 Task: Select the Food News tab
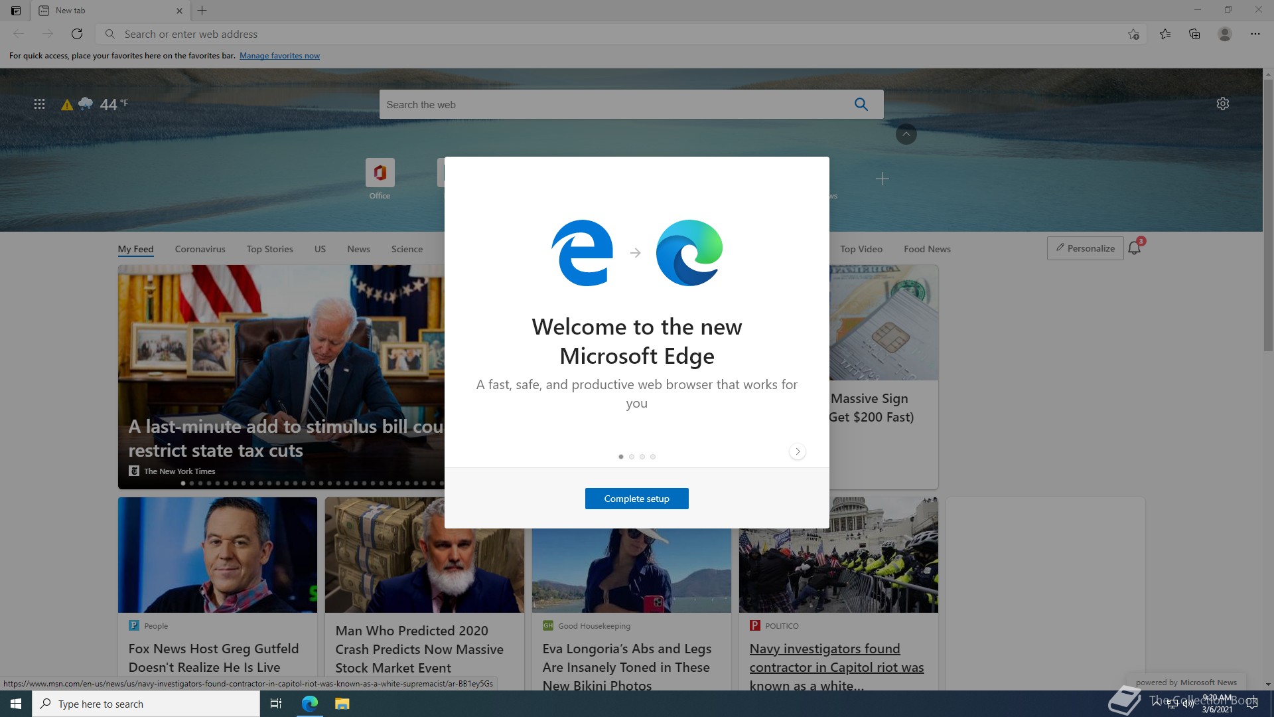click(x=927, y=249)
